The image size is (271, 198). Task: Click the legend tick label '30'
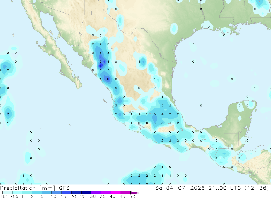coord(93,196)
